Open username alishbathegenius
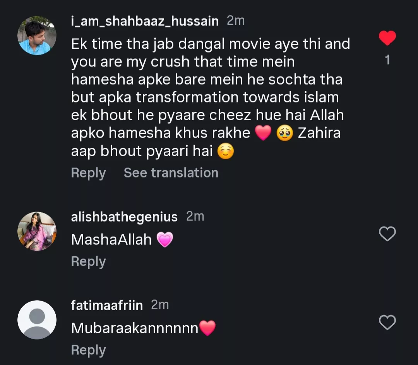 (x=124, y=217)
